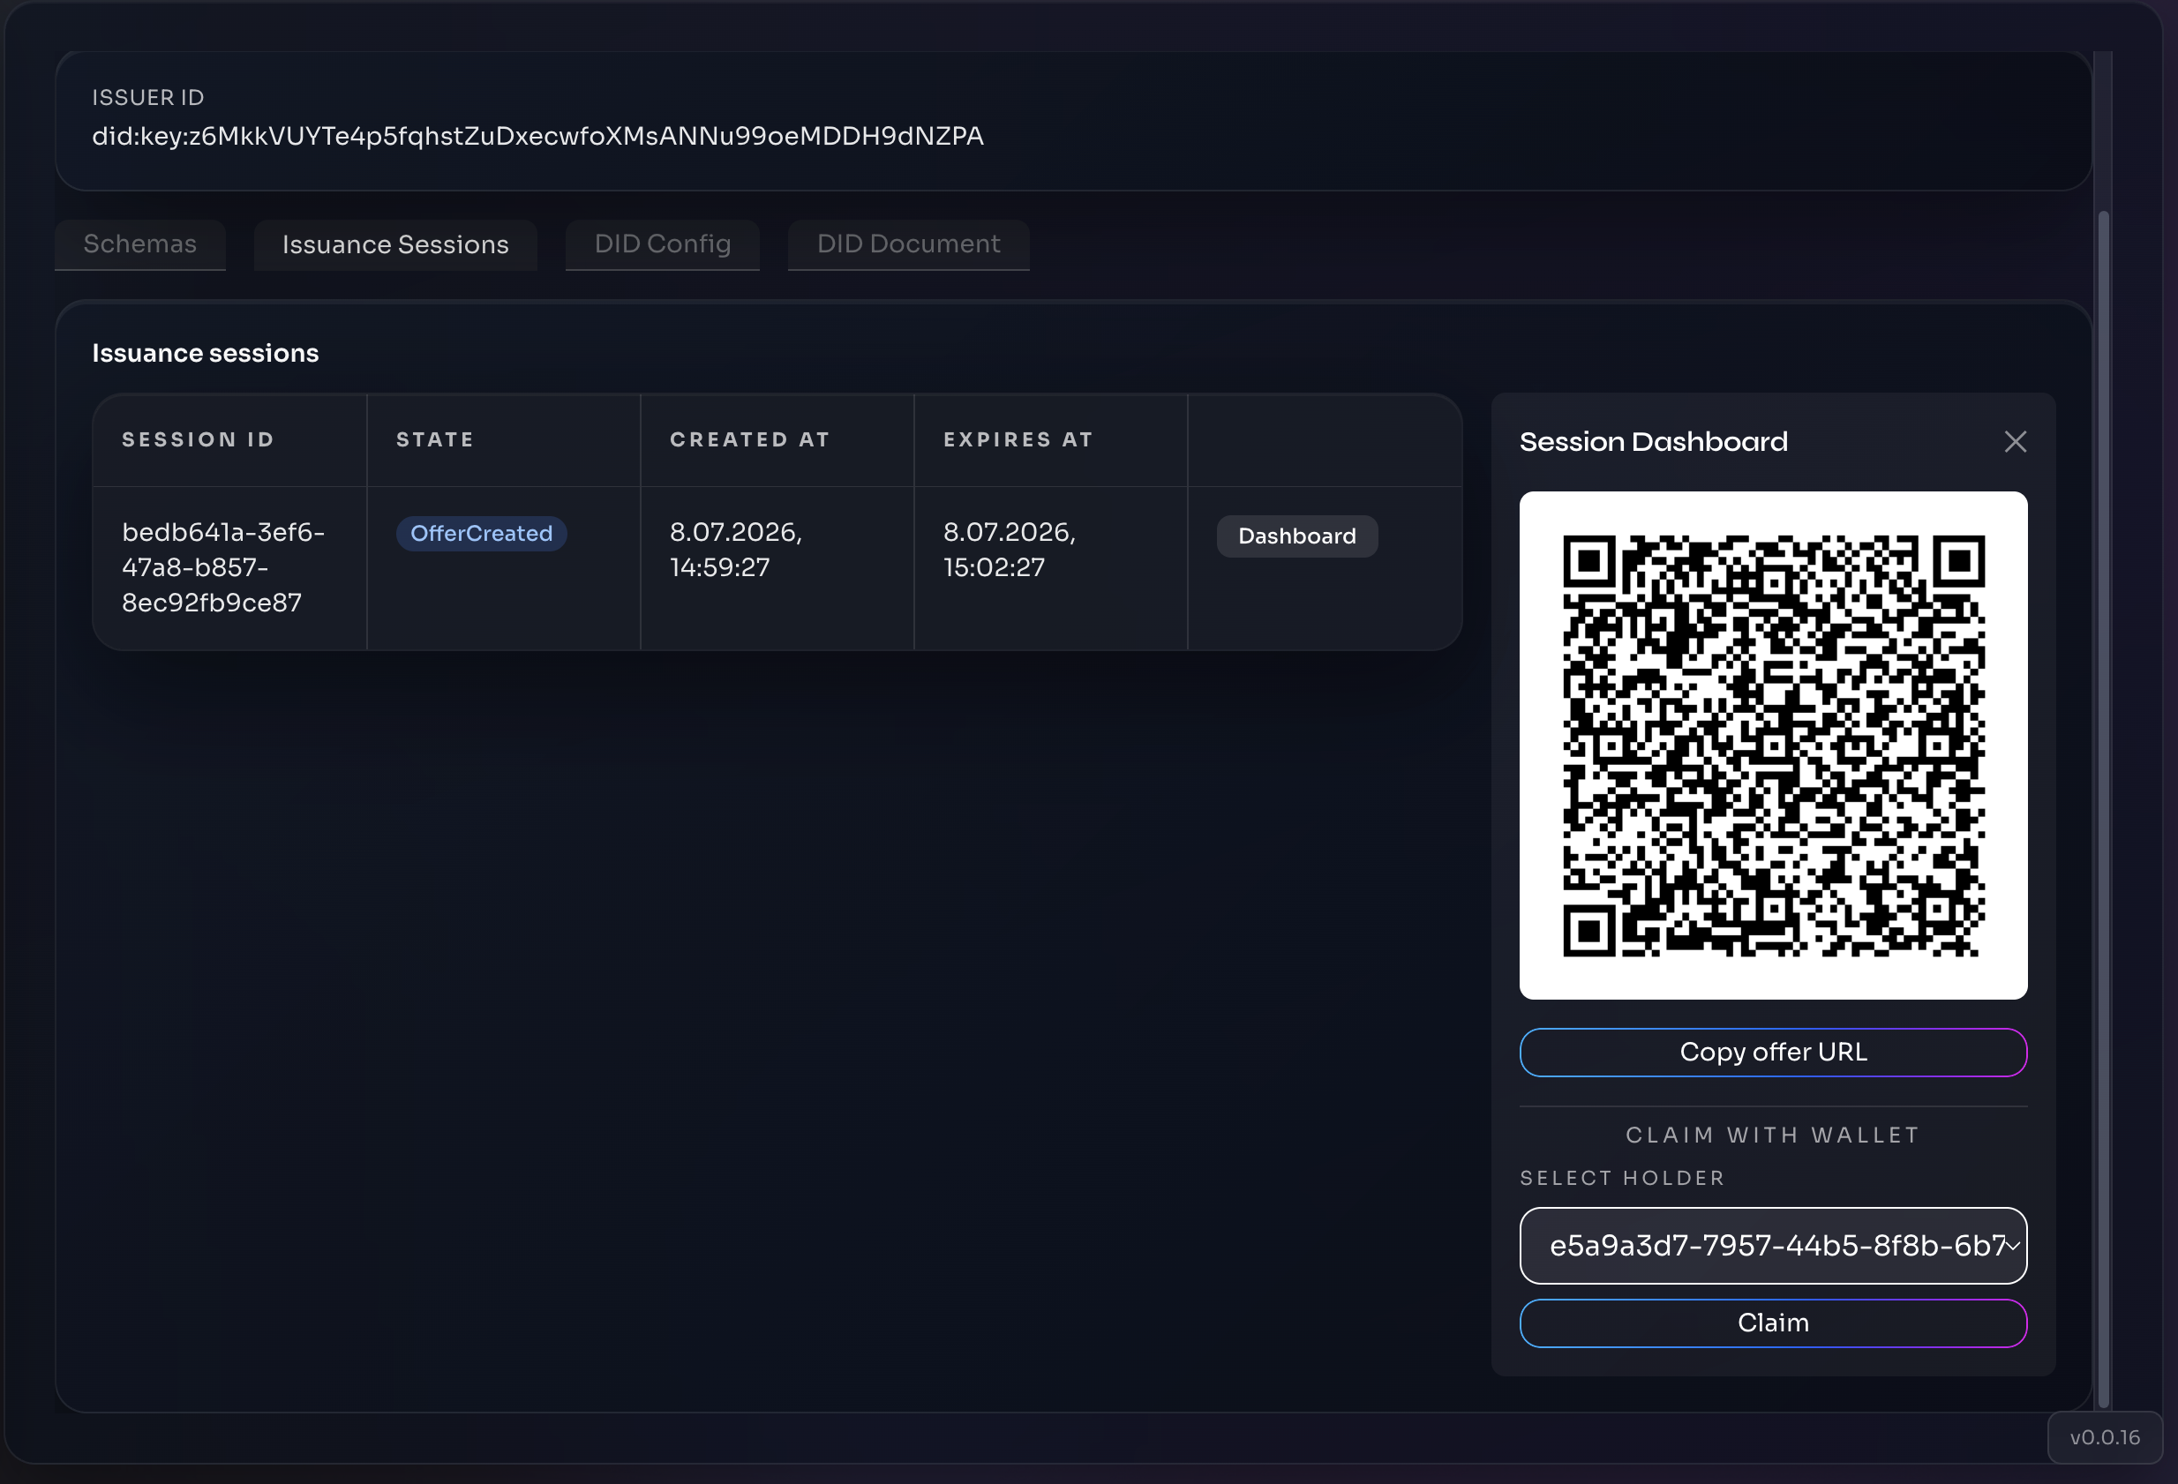Open the DID Config tab
The image size is (2178, 1484).
coord(662,244)
